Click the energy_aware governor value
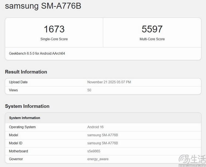206x167 pixels. point(98,159)
